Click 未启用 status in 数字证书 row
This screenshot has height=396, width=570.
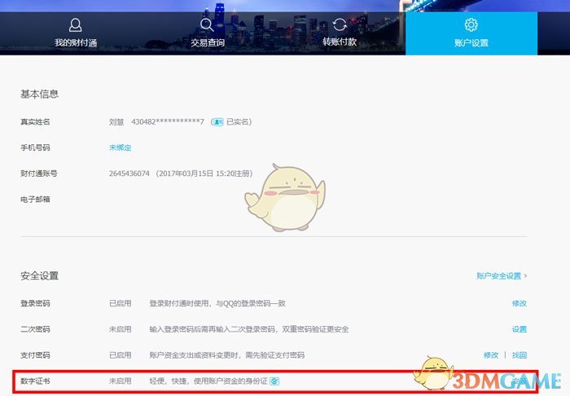[x=121, y=381]
